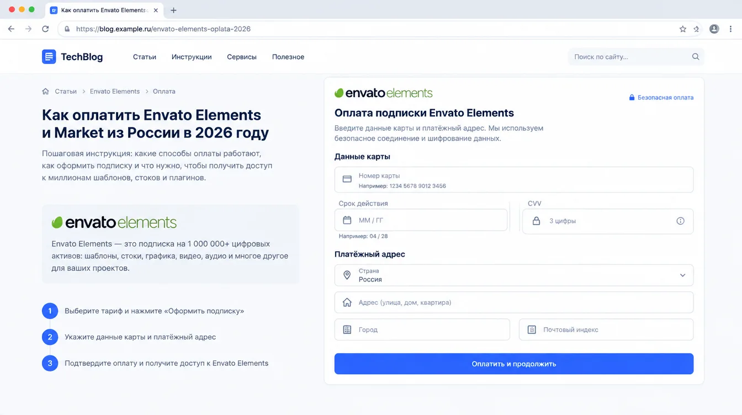
Task: Click the Envato Elements logo in the article card
Action: tap(114, 222)
